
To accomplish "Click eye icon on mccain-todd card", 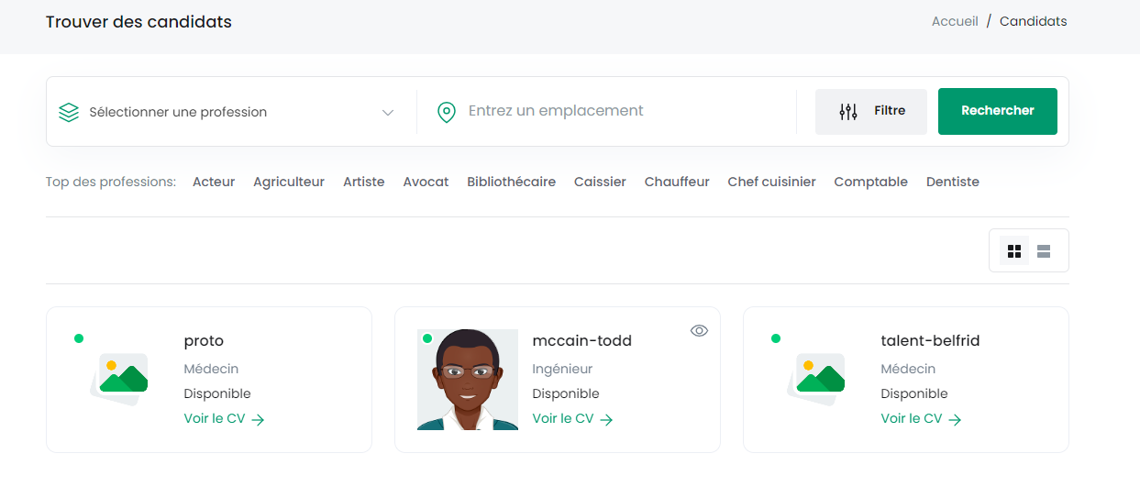I will pyautogui.click(x=699, y=330).
